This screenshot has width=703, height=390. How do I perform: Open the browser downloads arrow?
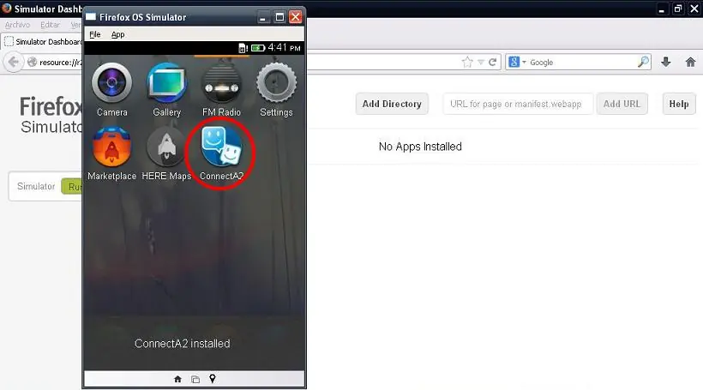click(666, 62)
